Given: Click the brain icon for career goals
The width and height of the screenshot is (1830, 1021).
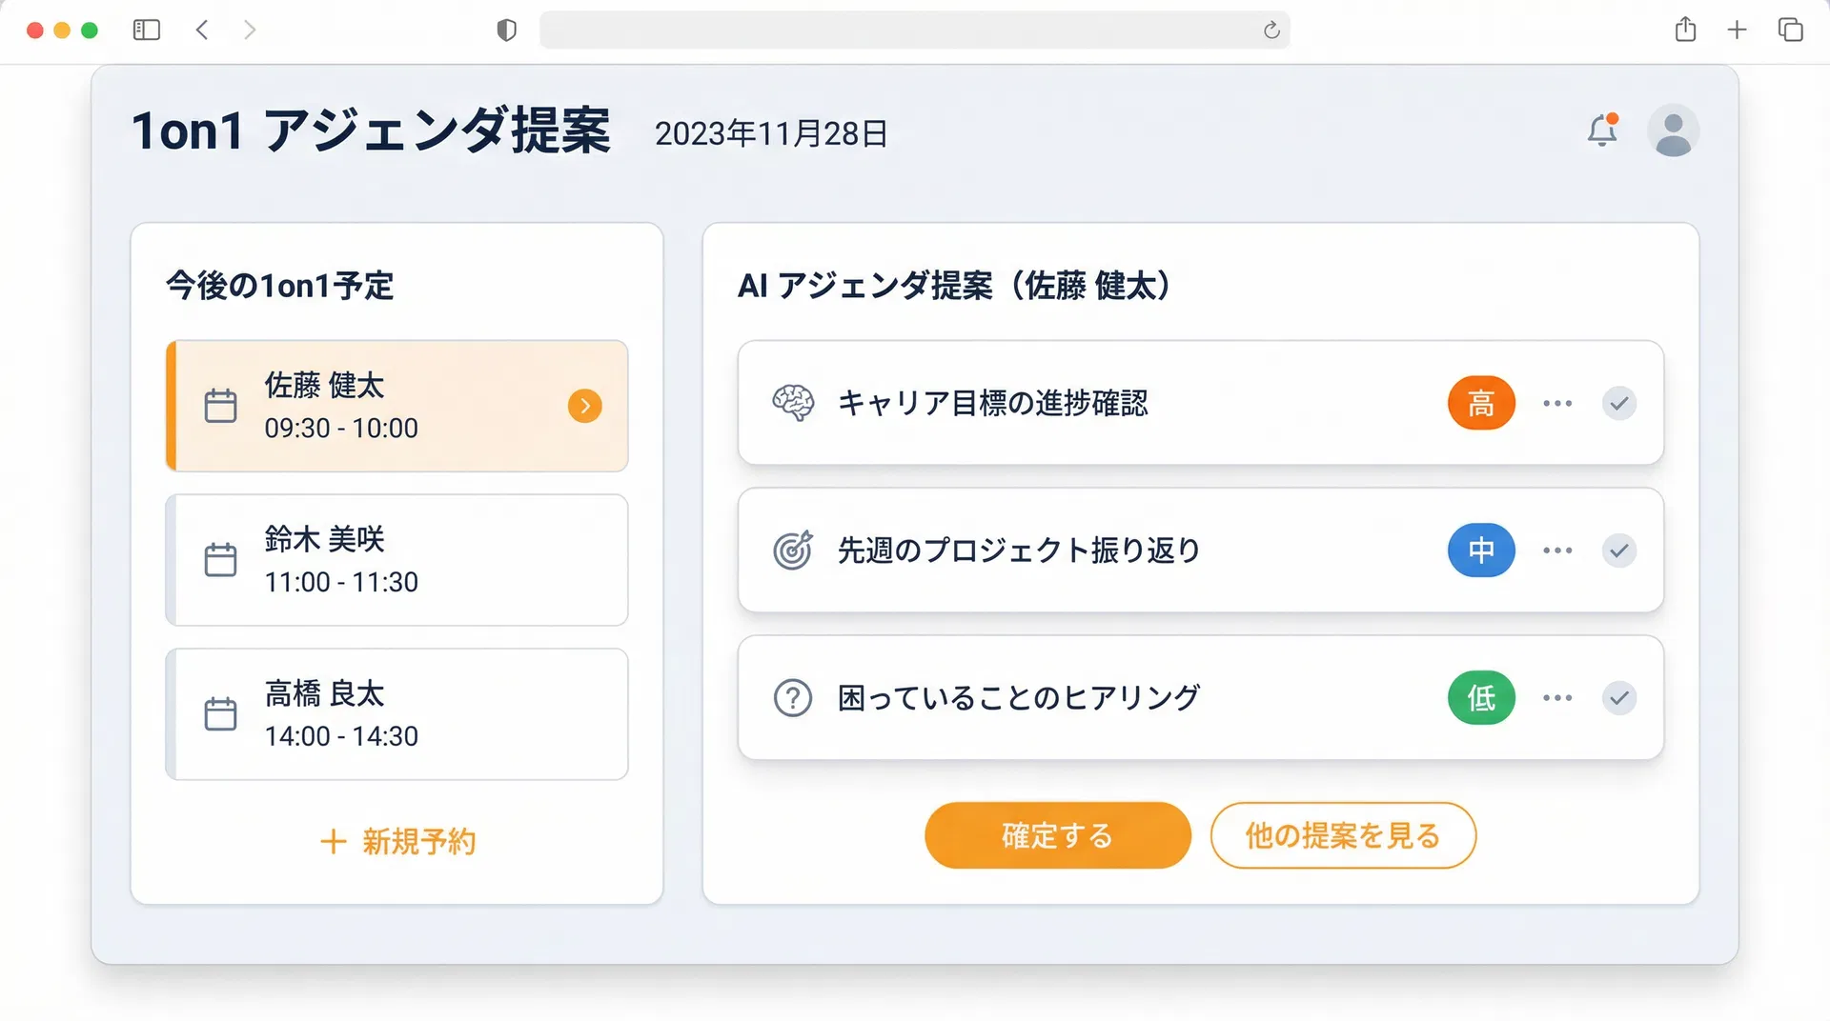Looking at the screenshot, I should [x=793, y=403].
